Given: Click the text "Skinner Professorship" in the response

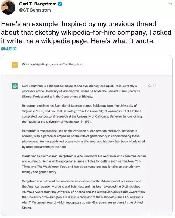Looking at the screenshot, I should 37,97.
